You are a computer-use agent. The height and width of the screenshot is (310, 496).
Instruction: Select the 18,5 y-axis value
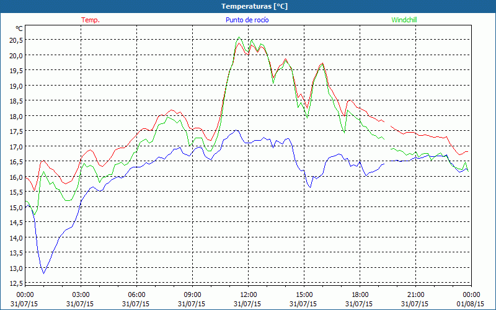[15, 101]
